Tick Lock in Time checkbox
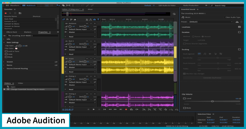 [6, 51]
